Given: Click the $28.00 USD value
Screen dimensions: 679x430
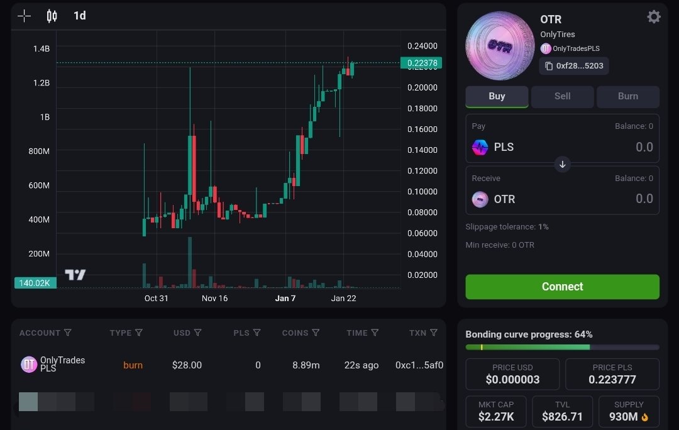Looking at the screenshot, I should coord(187,365).
